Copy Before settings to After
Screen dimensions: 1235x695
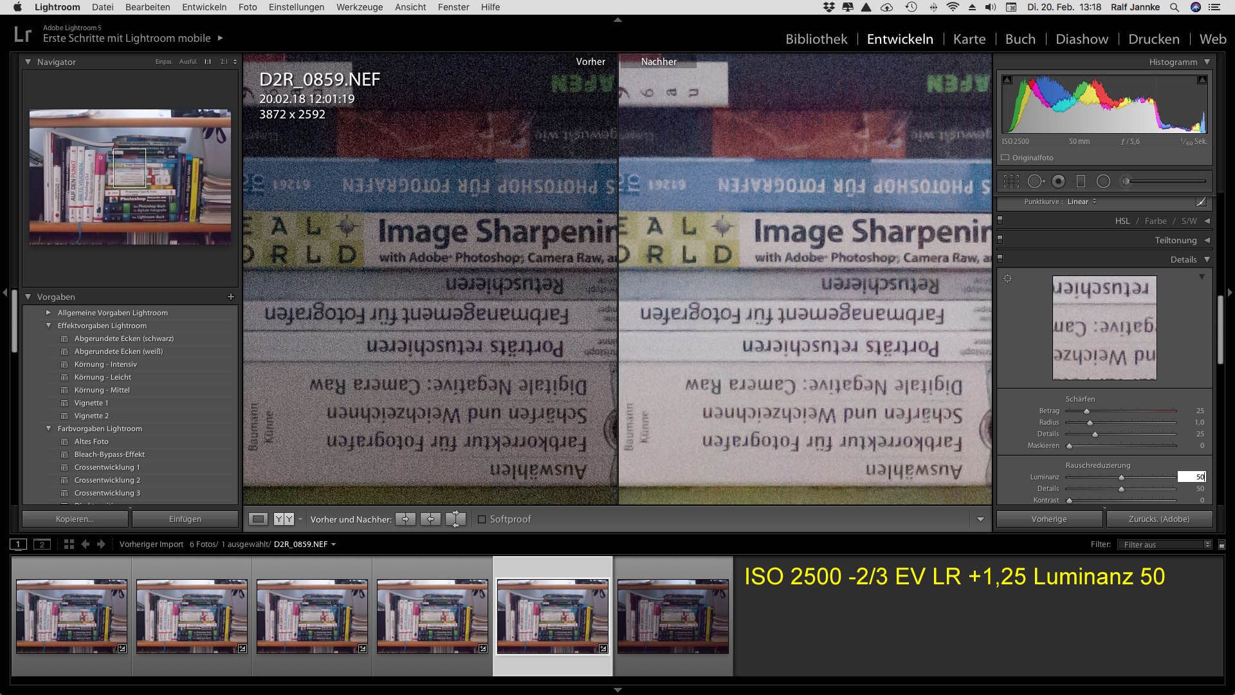click(405, 519)
